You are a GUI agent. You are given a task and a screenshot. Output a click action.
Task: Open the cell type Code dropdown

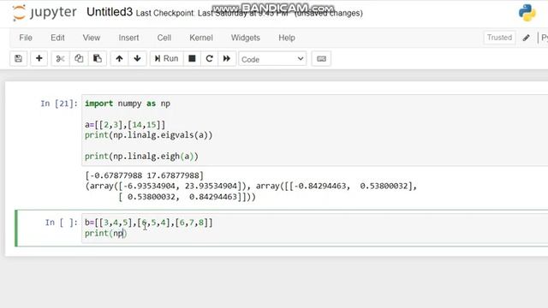pos(272,59)
